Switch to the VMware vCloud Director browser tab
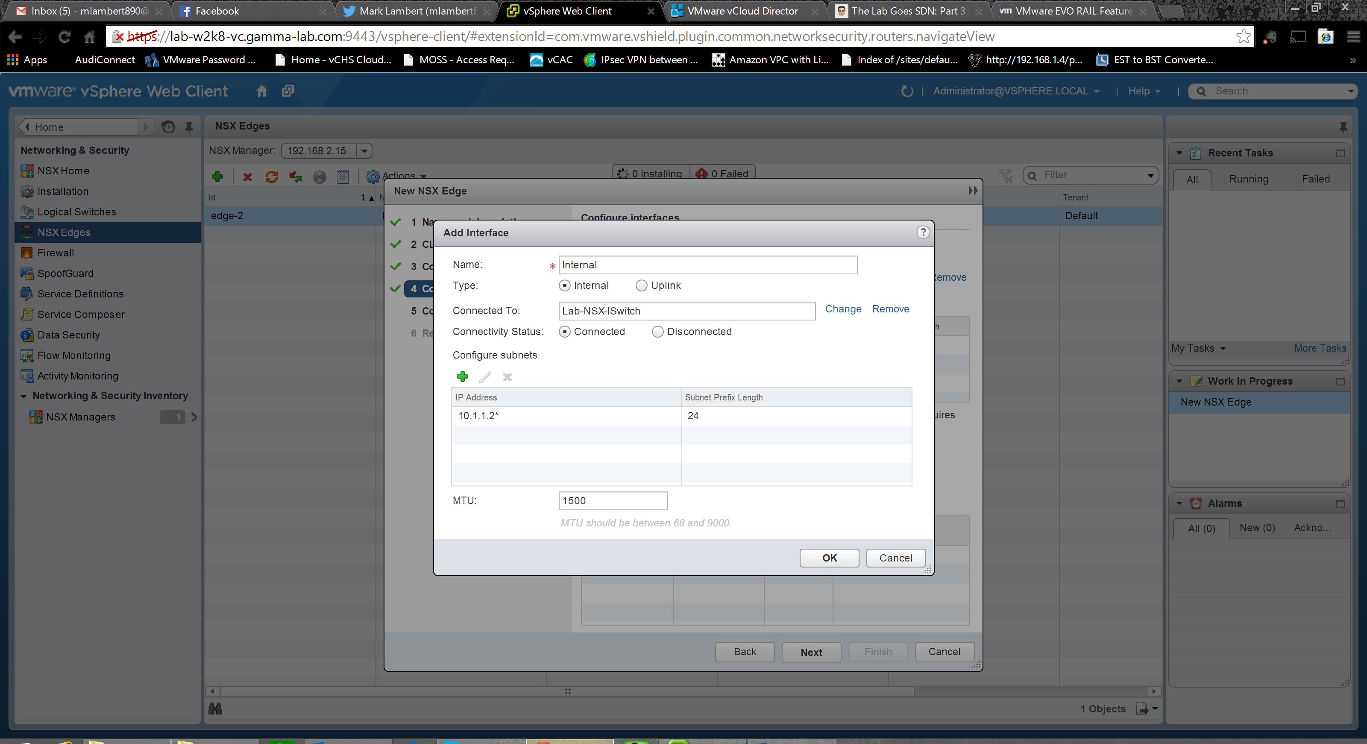Image resolution: width=1367 pixels, height=744 pixels. pyautogui.click(x=742, y=11)
